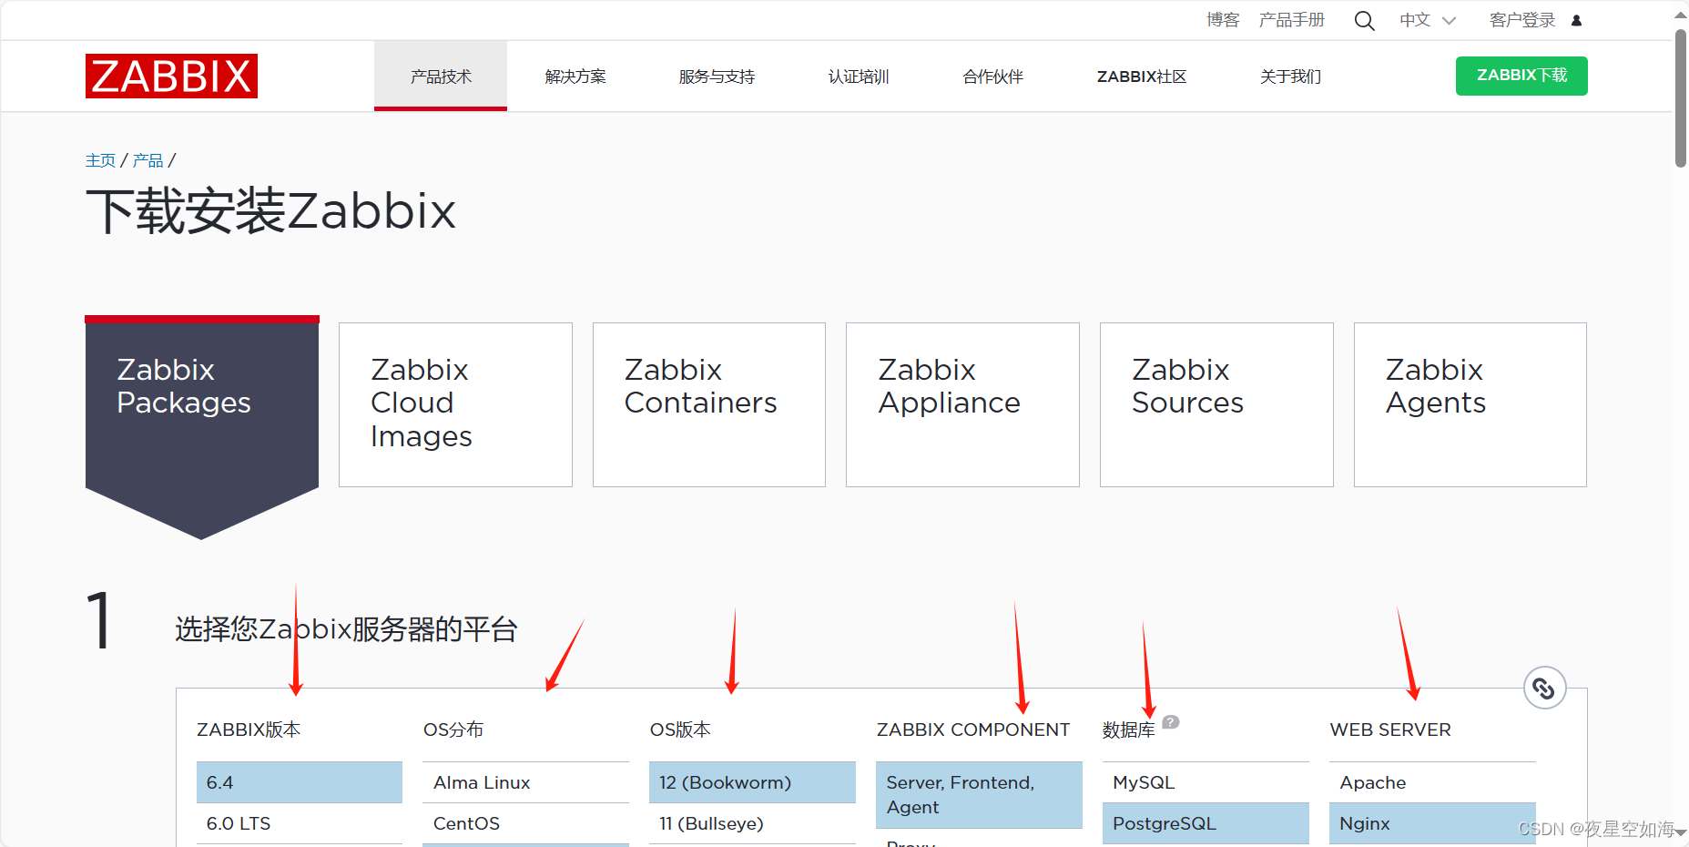This screenshot has height=847, width=1689.
Task: Choose Alma Linux OS distribution
Action: pyautogui.click(x=526, y=782)
